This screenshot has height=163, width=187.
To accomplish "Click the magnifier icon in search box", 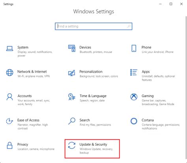I will (129, 26).
